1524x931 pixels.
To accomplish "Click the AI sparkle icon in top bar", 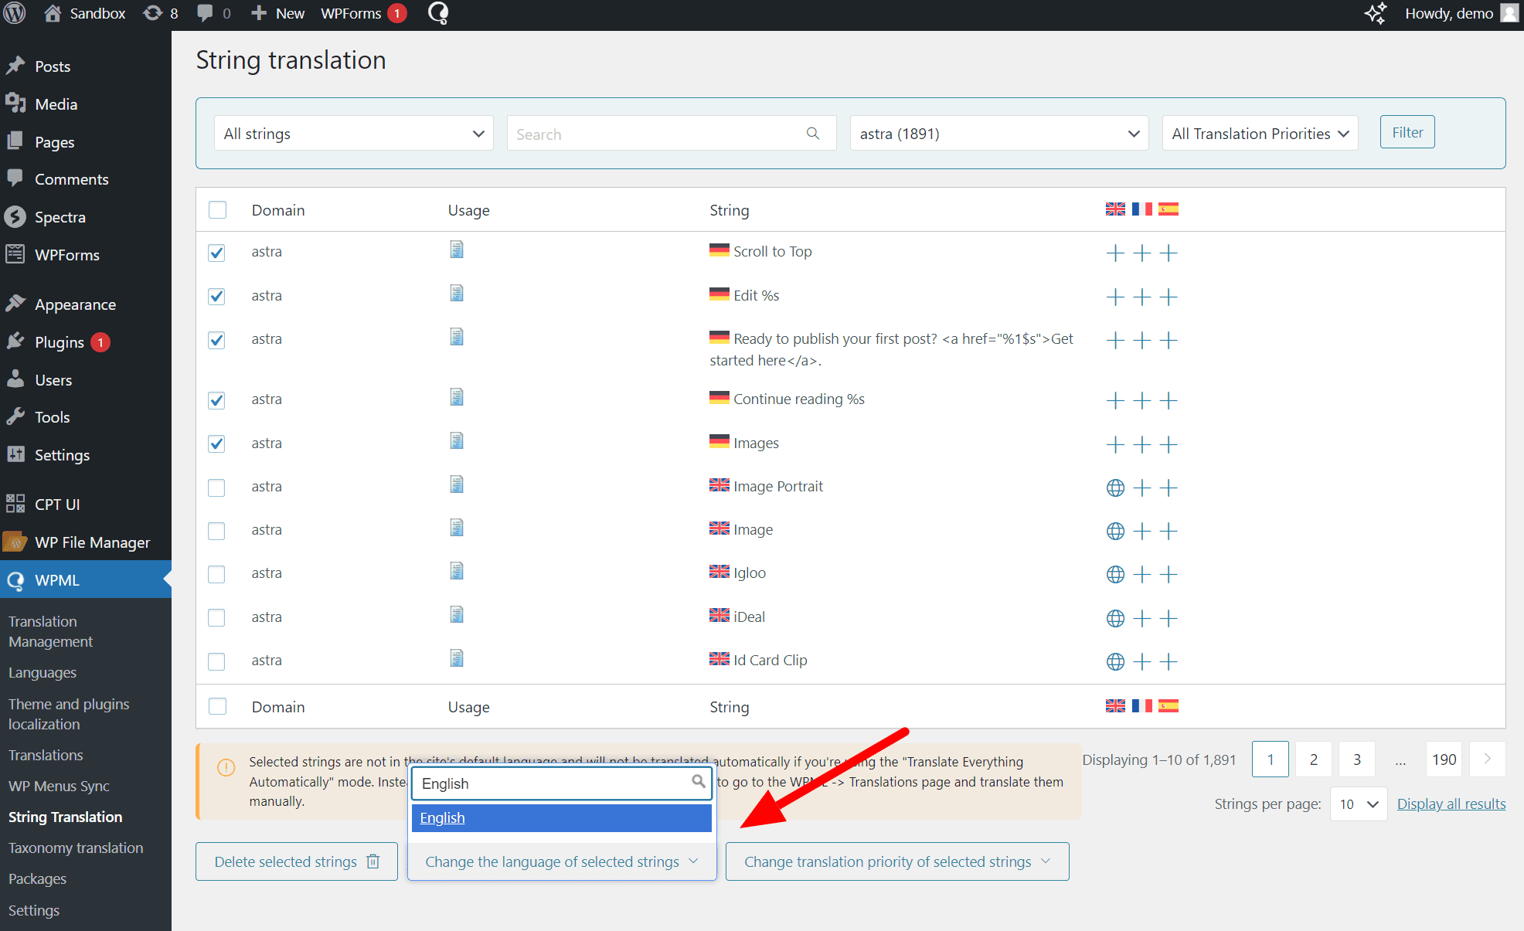I will [x=1375, y=13].
